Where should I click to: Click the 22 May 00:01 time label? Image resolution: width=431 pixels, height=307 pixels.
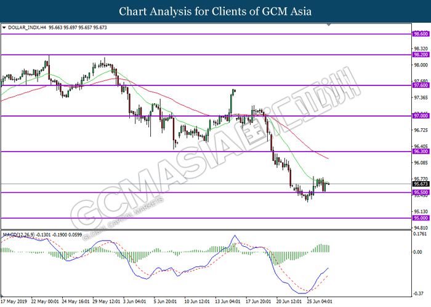(x=45, y=301)
